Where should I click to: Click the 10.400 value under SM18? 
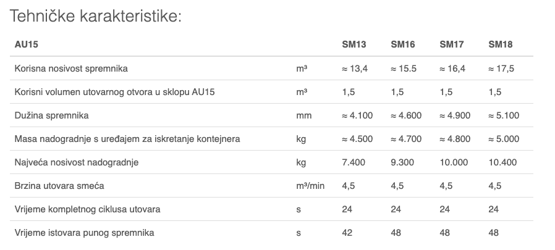coord(502,162)
